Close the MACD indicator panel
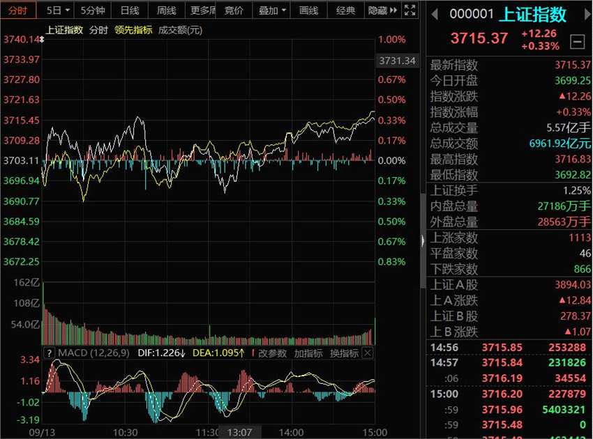The height and width of the screenshot is (439, 593). click(x=368, y=353)
